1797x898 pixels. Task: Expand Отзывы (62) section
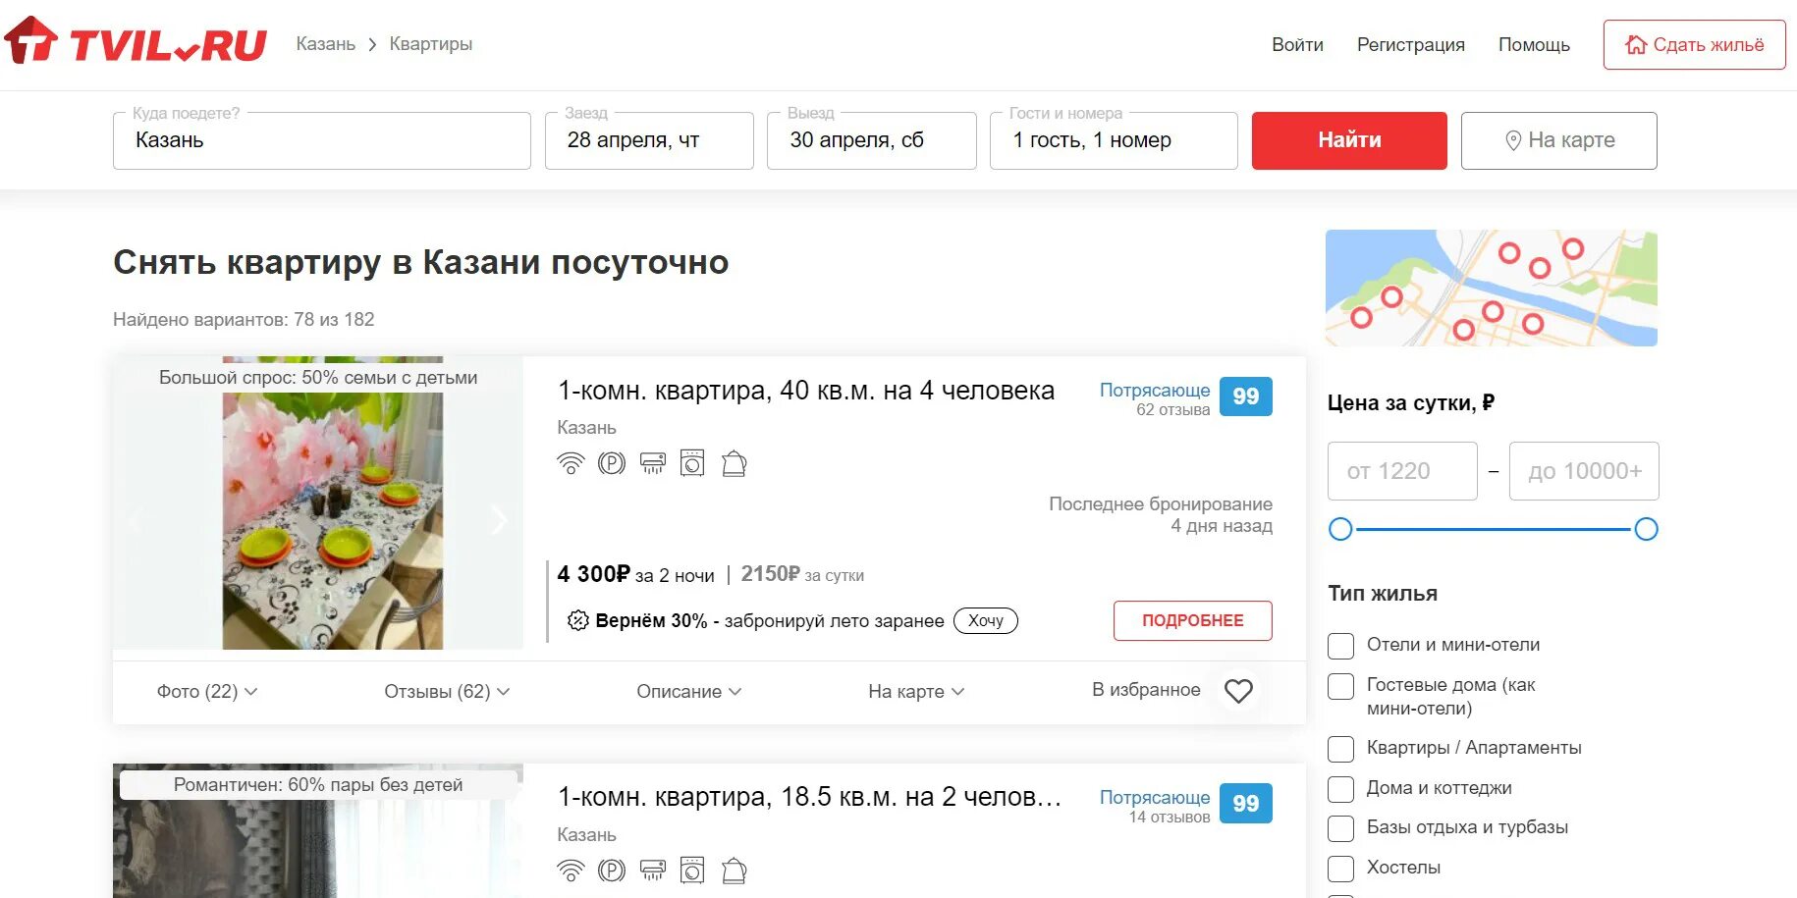tap(447, 691)
